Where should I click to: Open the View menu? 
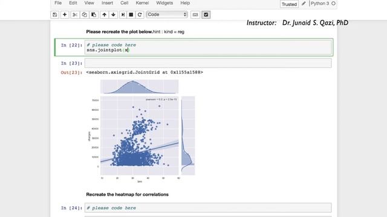(x=89, y=3)
